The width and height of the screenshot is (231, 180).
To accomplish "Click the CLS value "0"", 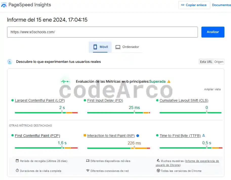I will pos(207,107).
